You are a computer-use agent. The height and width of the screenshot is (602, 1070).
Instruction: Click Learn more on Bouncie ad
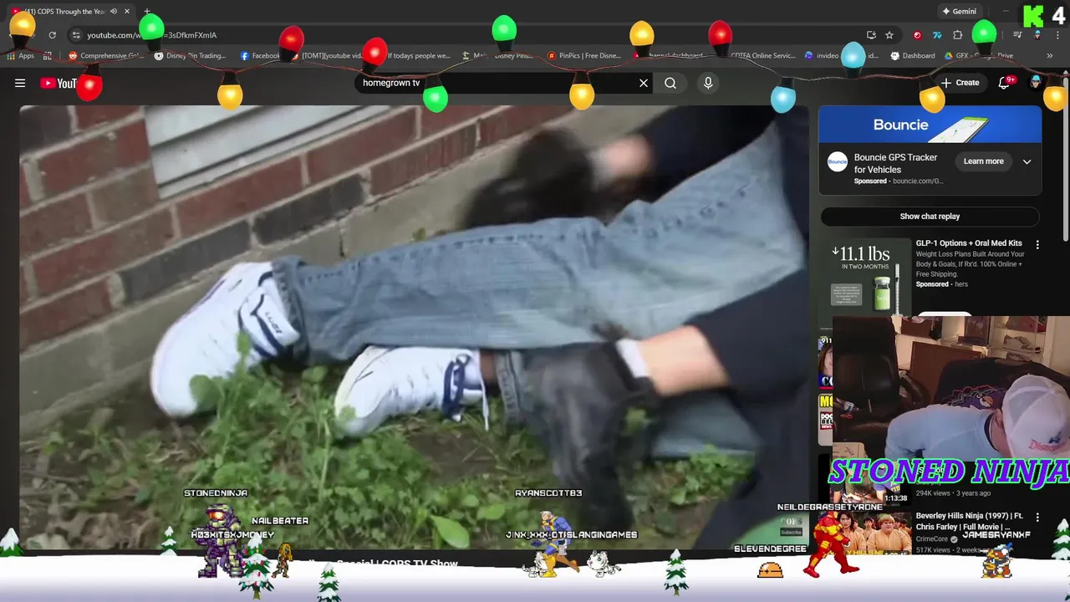click(x=983, y=161)
